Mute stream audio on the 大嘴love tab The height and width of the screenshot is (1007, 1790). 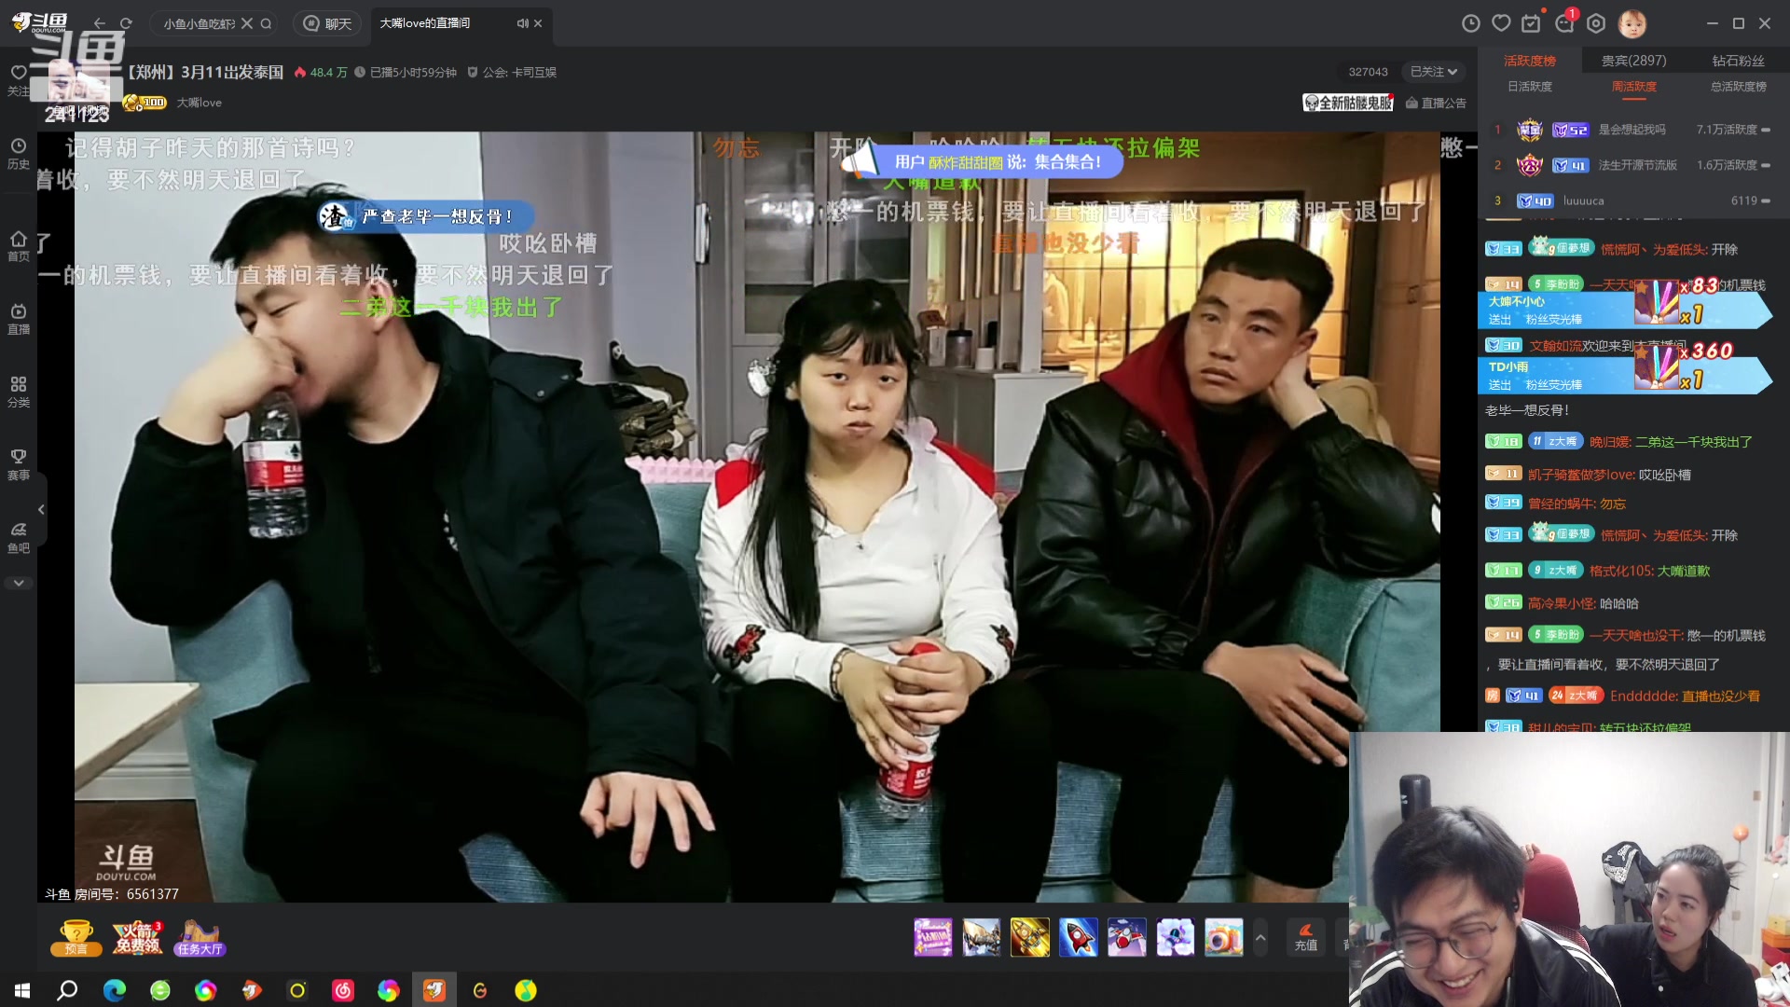coord(522,23)
